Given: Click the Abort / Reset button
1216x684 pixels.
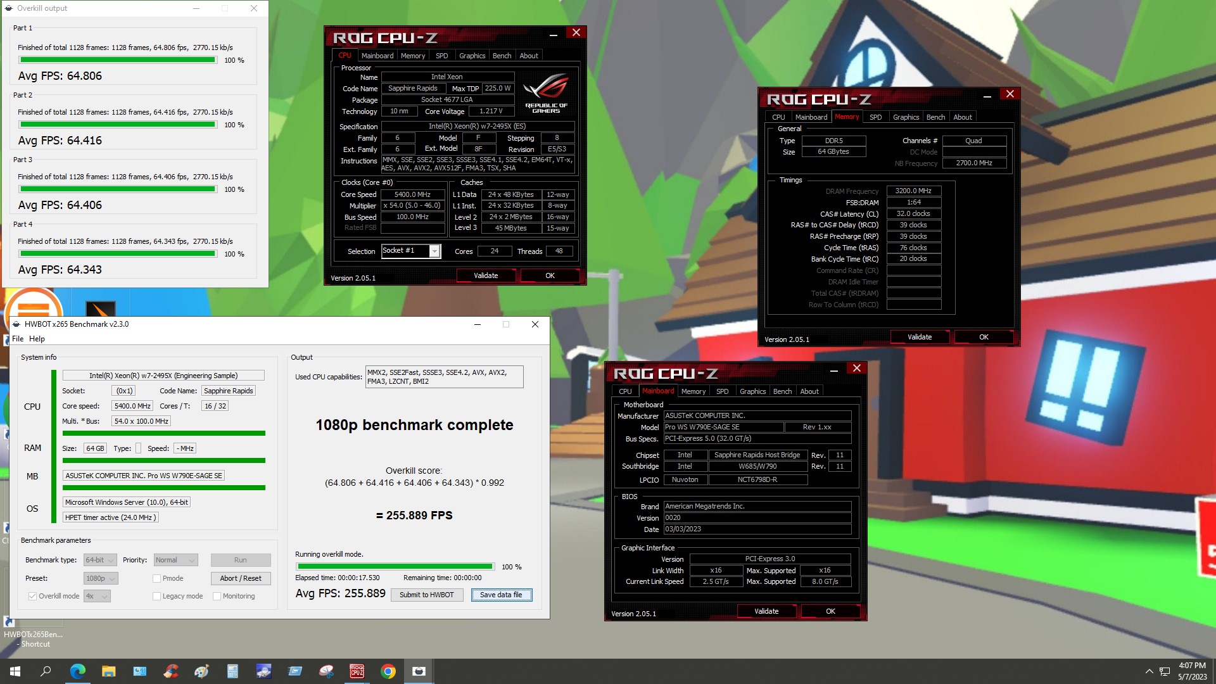Looking at the screenshot, I should click(241, 578).
